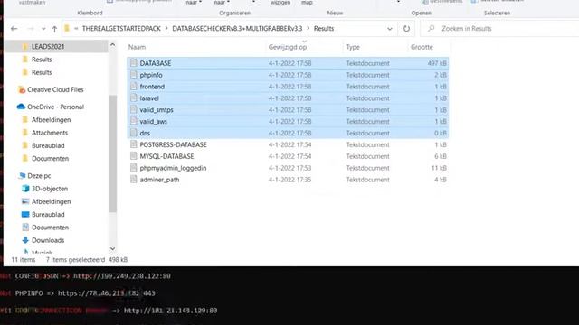Screen dimensions: 579x325
Task: Refresh the Results folder view
Action: 406,29
